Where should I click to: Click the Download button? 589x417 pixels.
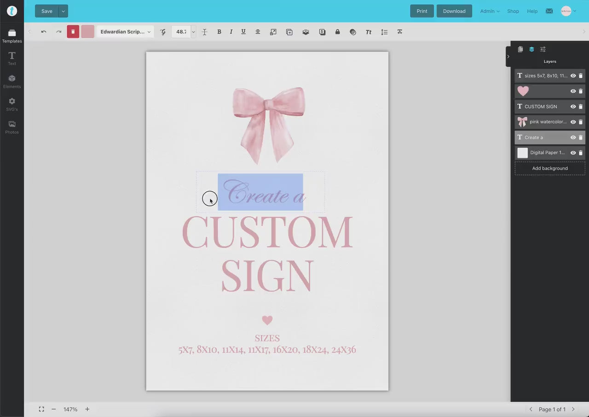(x=454, y=11)
